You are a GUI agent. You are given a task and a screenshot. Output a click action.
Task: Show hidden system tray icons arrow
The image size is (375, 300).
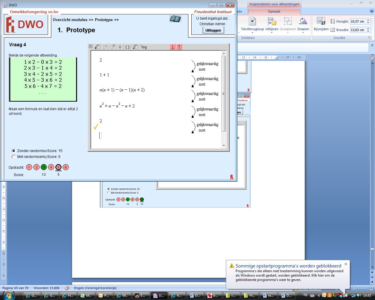pos(319,295)
